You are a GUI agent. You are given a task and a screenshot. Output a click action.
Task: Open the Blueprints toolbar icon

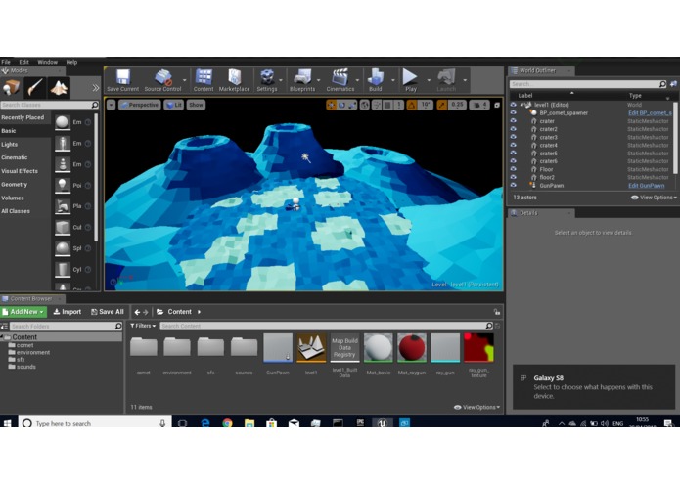click(302, 80)
